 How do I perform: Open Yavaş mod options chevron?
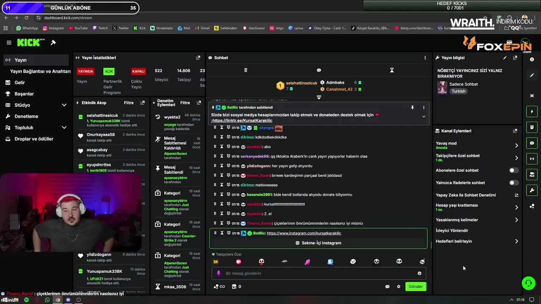[x=516, y=146]
